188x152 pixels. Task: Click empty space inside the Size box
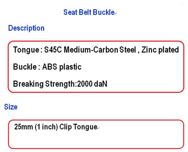pos(96,140)
